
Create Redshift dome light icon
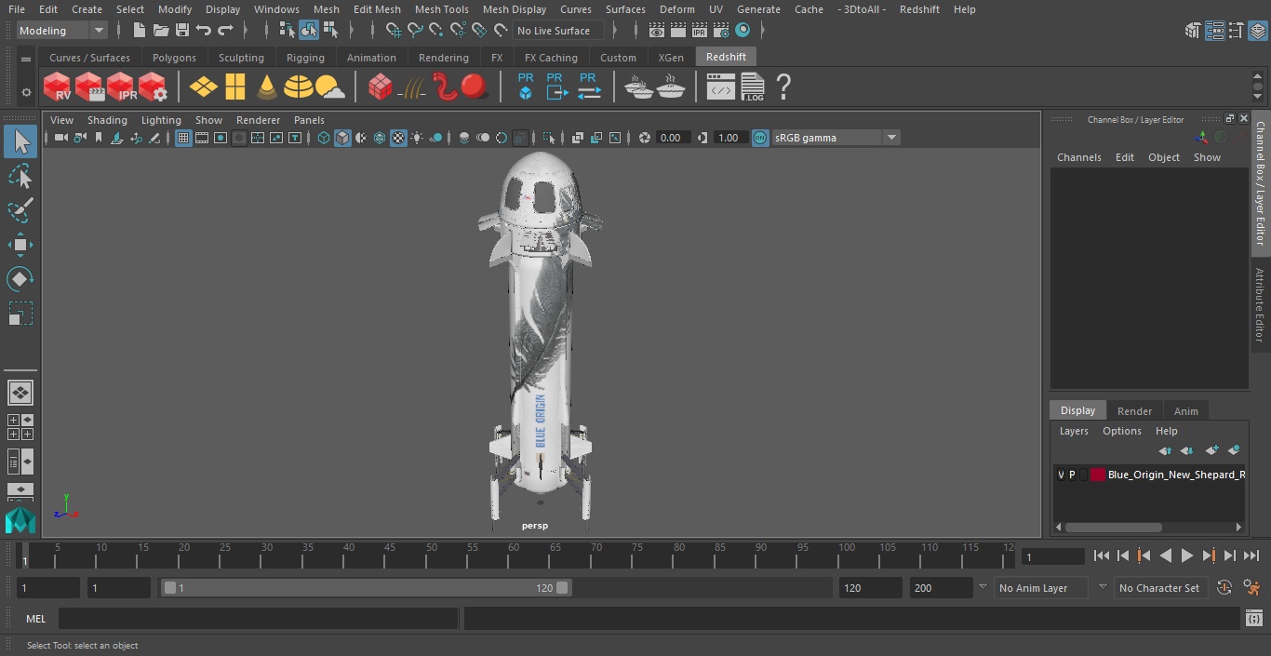pyautogui.click(x=299, y=87)
